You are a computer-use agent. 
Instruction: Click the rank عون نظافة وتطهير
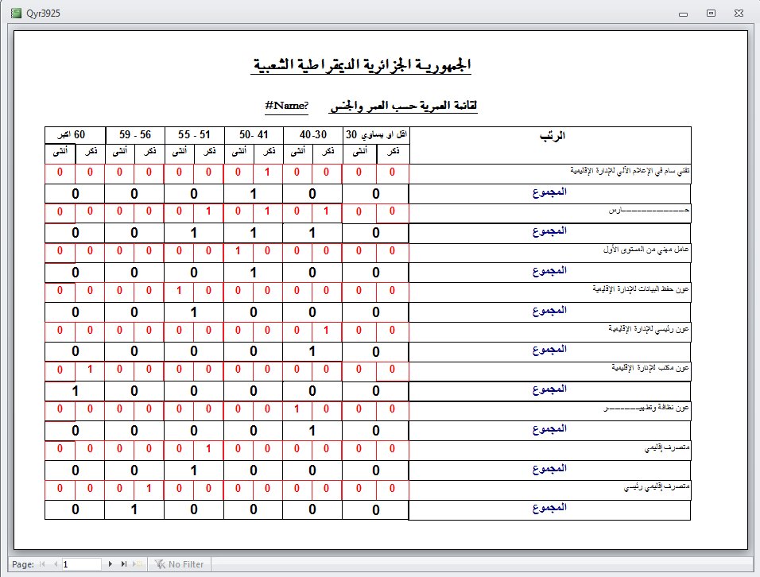pos(646,409)
